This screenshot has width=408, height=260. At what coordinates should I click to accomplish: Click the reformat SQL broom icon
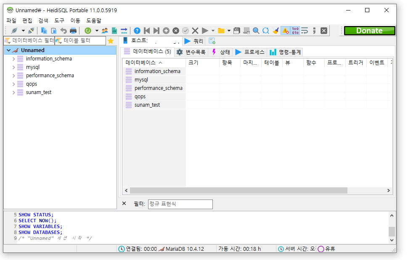(x=276, y=31)
